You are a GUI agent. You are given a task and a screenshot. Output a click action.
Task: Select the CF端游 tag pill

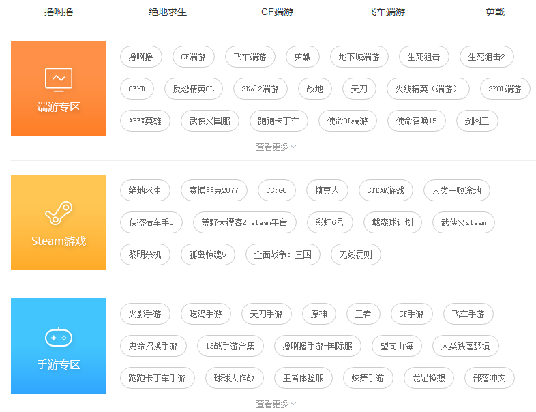[x=194, y=57]
